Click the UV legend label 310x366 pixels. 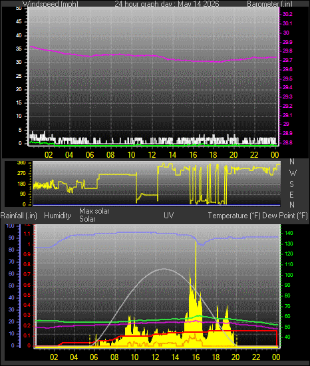pyautogui.click(x=169, y=215)
